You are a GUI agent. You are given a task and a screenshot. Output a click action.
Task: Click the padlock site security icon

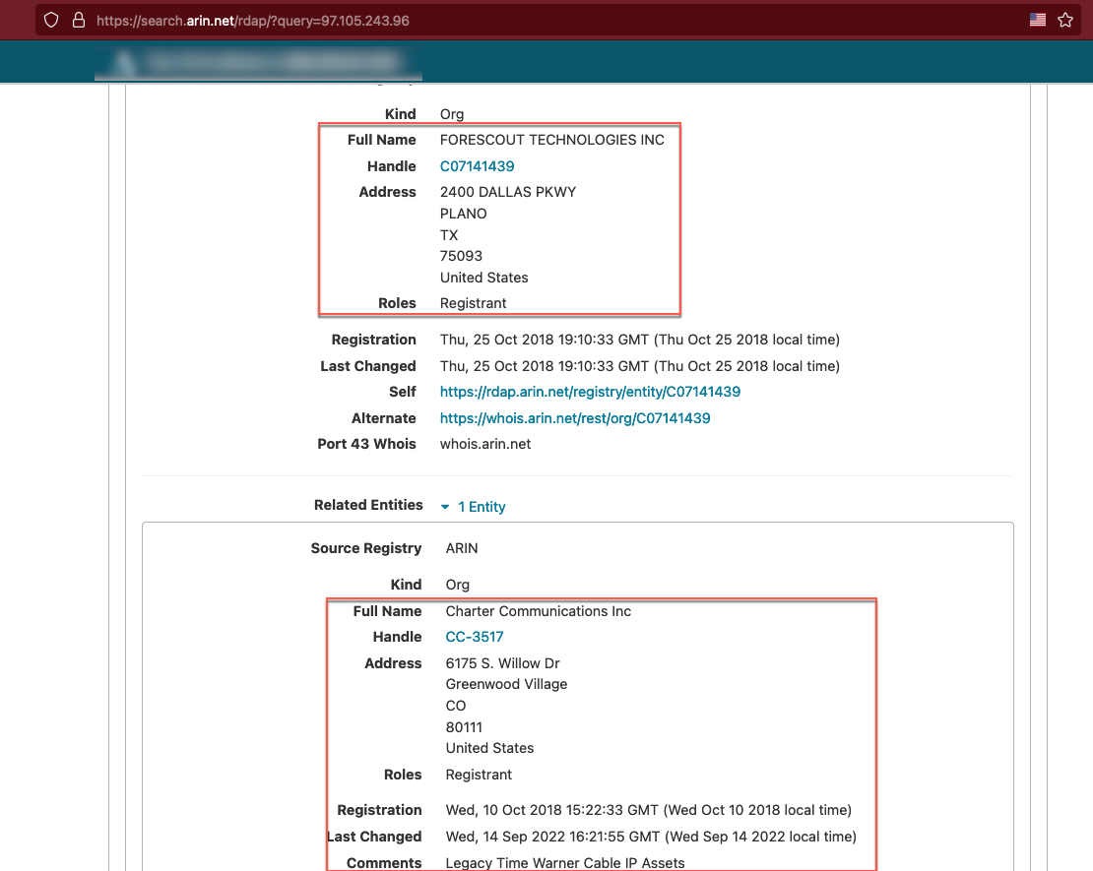click(78, 20)
